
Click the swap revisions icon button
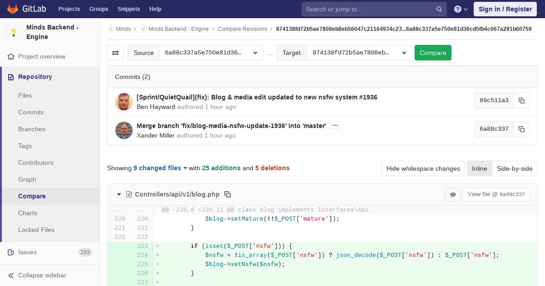(x=115, y=53)
